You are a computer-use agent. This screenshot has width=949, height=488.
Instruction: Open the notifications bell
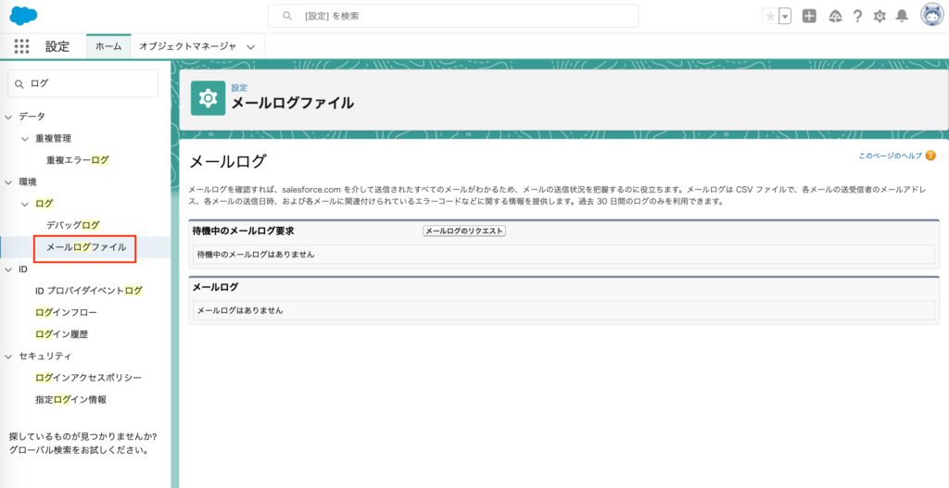click(x=902, y=16)
